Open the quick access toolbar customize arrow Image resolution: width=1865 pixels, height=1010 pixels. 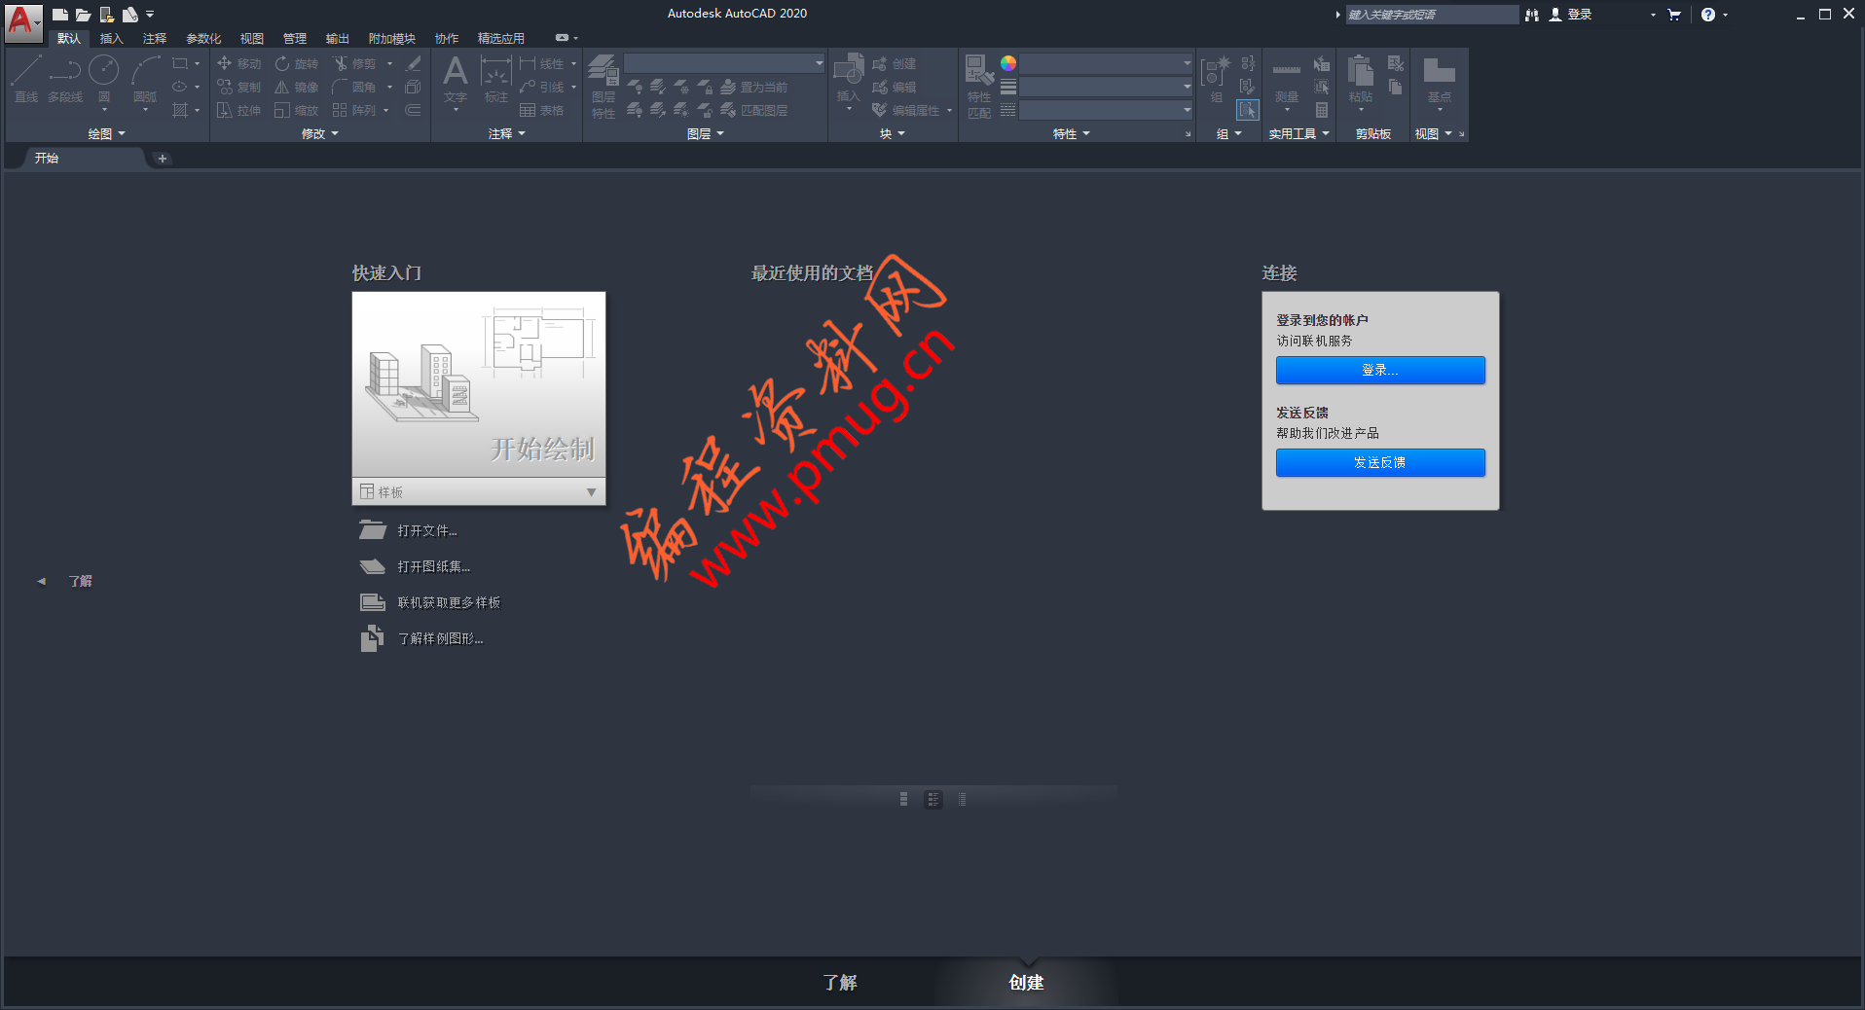[150, 15]
